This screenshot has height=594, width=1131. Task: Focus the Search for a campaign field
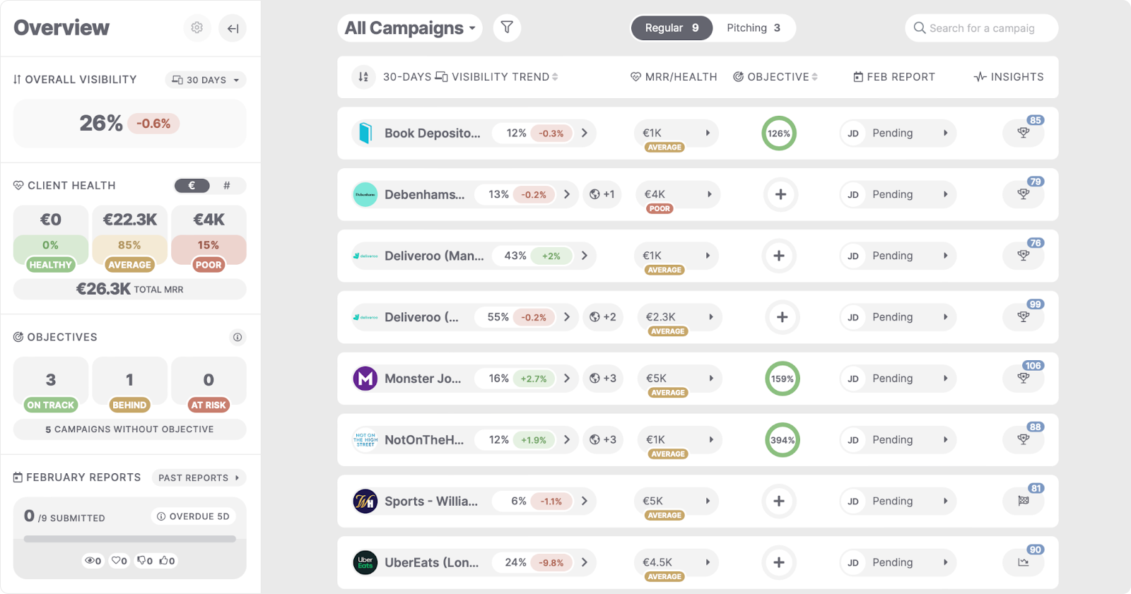coord(981,28)
